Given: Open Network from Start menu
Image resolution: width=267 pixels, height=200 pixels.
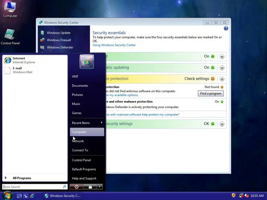Looking at the screenshot, I should 87,141.
